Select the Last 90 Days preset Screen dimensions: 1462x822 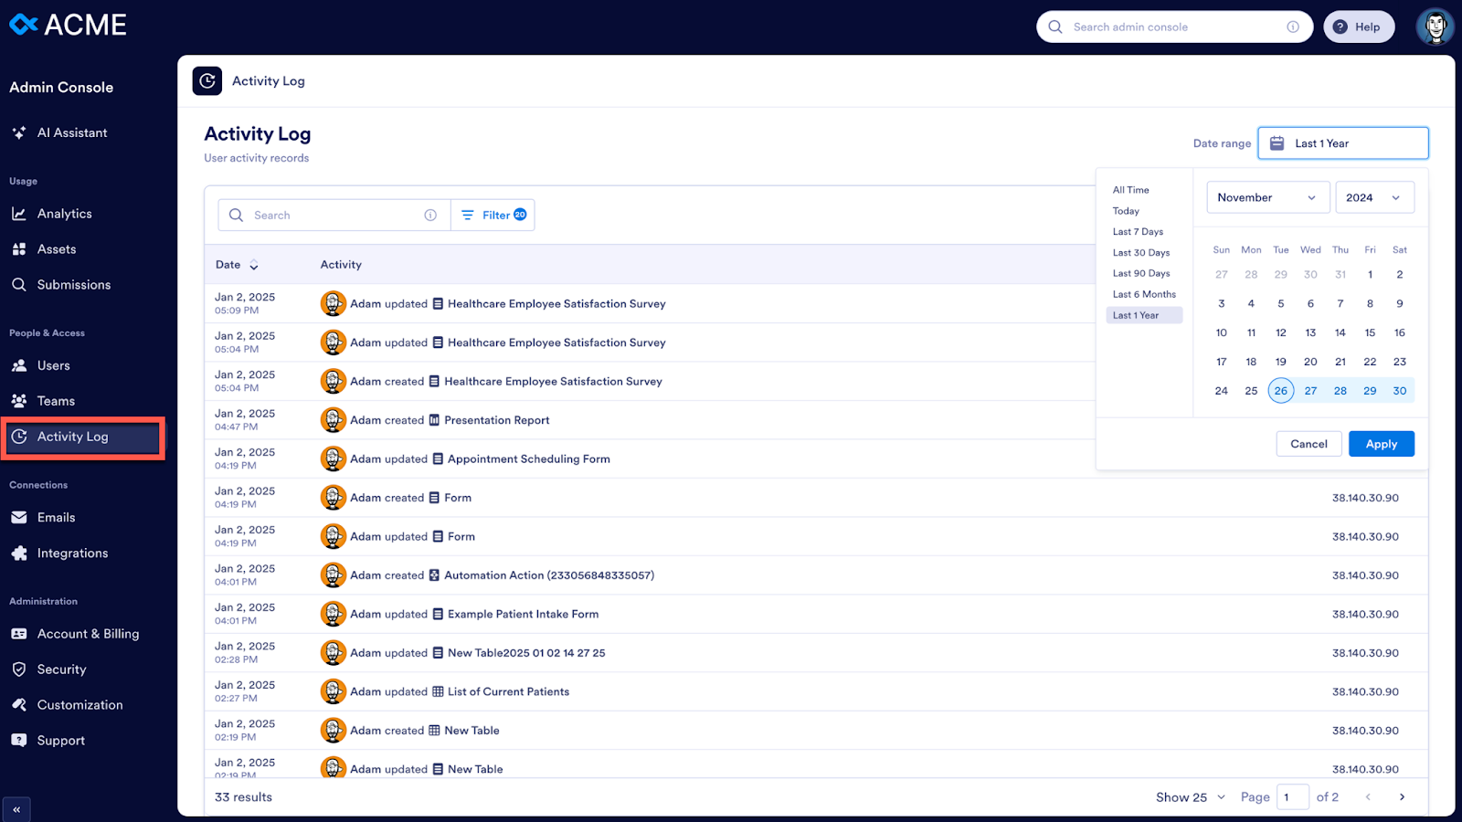pos(1141,274)
